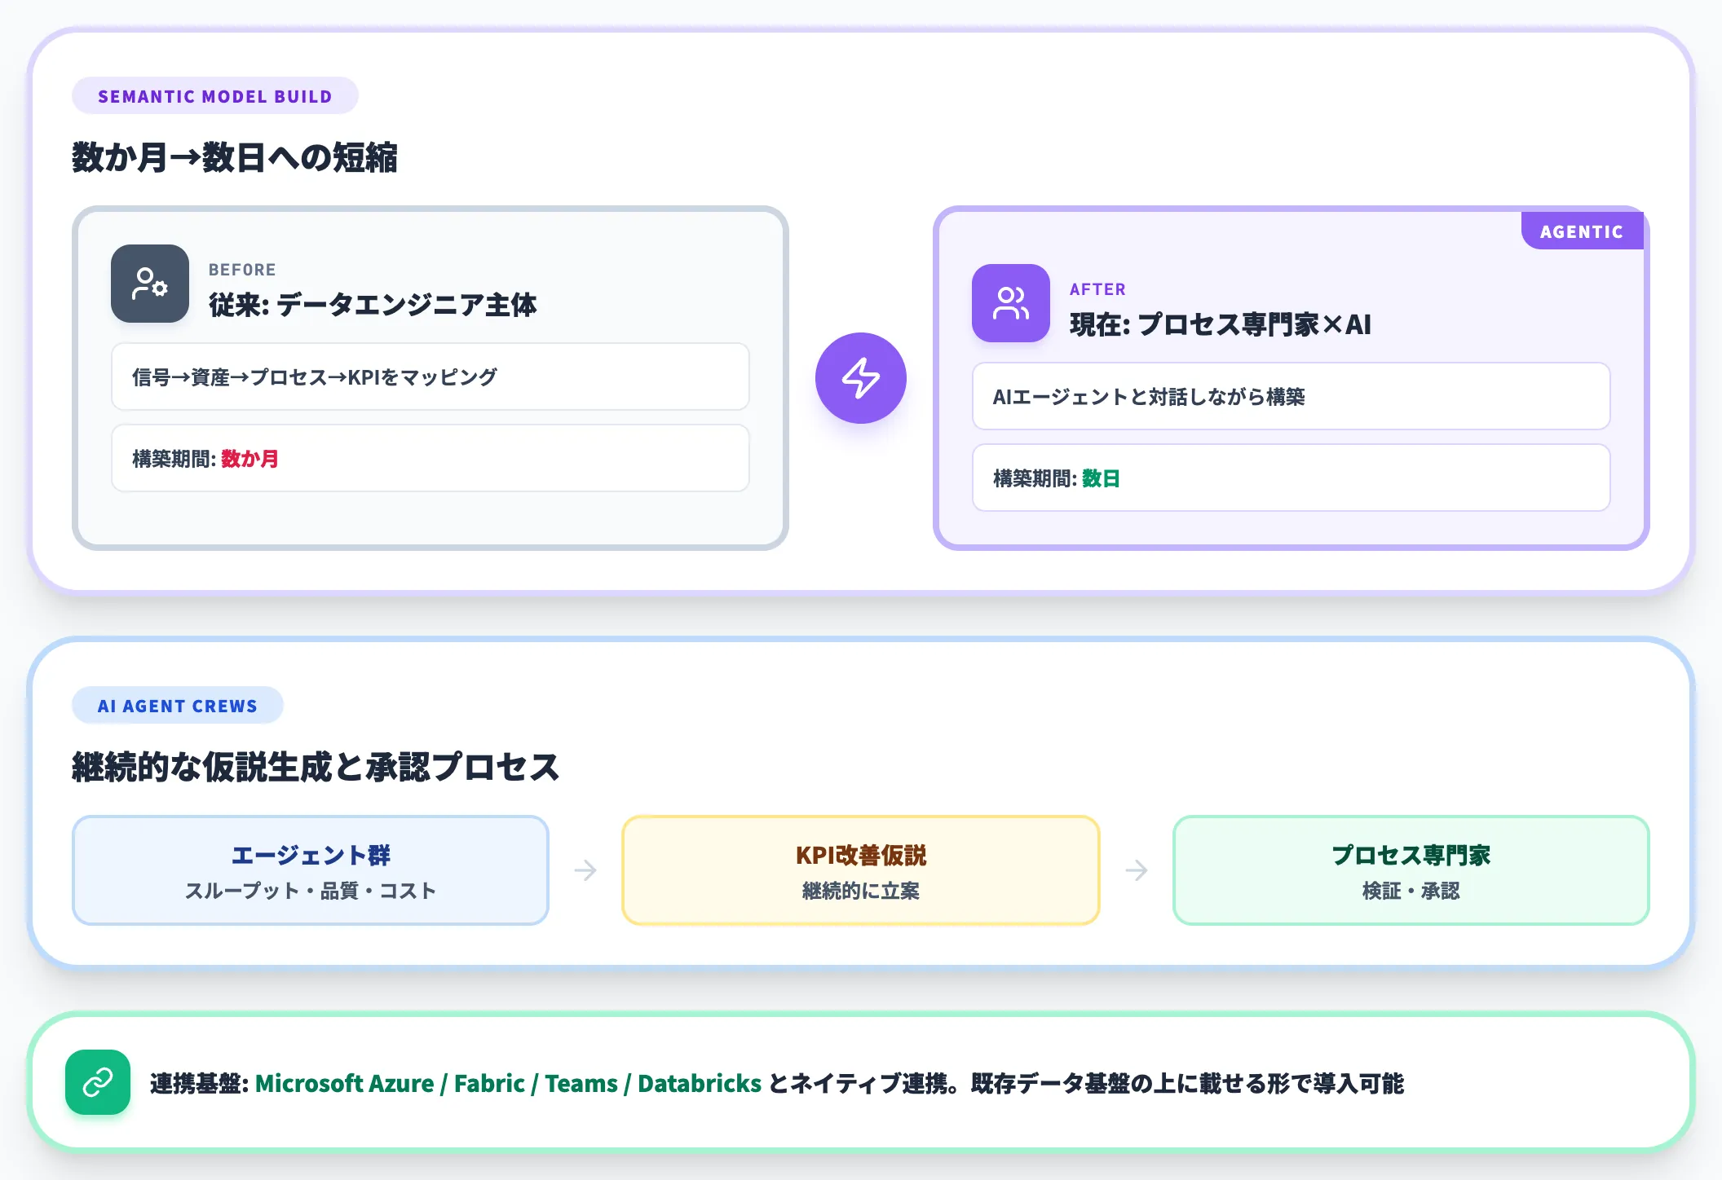Click the 従来: データエンジニア主体 title
This screenshot has height=1180, width=1722.
click(x=373, y=305)
